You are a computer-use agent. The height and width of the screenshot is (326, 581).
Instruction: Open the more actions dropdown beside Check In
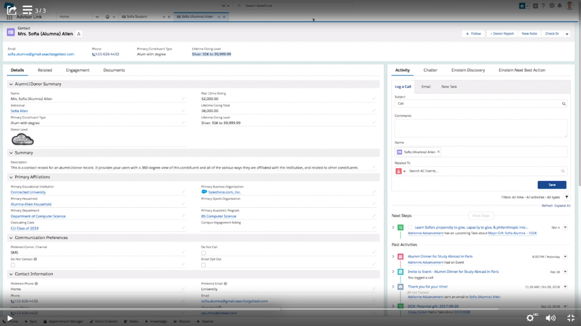(x=567, y=34)
